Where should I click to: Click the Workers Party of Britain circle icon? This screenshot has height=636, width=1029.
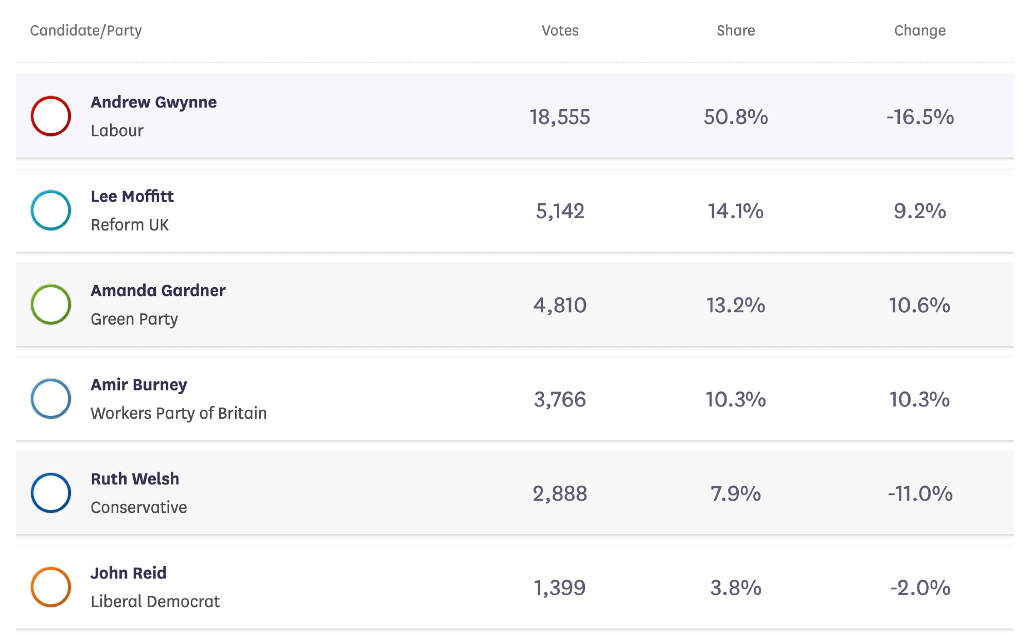pyautogui.click(x=50, y=399)
